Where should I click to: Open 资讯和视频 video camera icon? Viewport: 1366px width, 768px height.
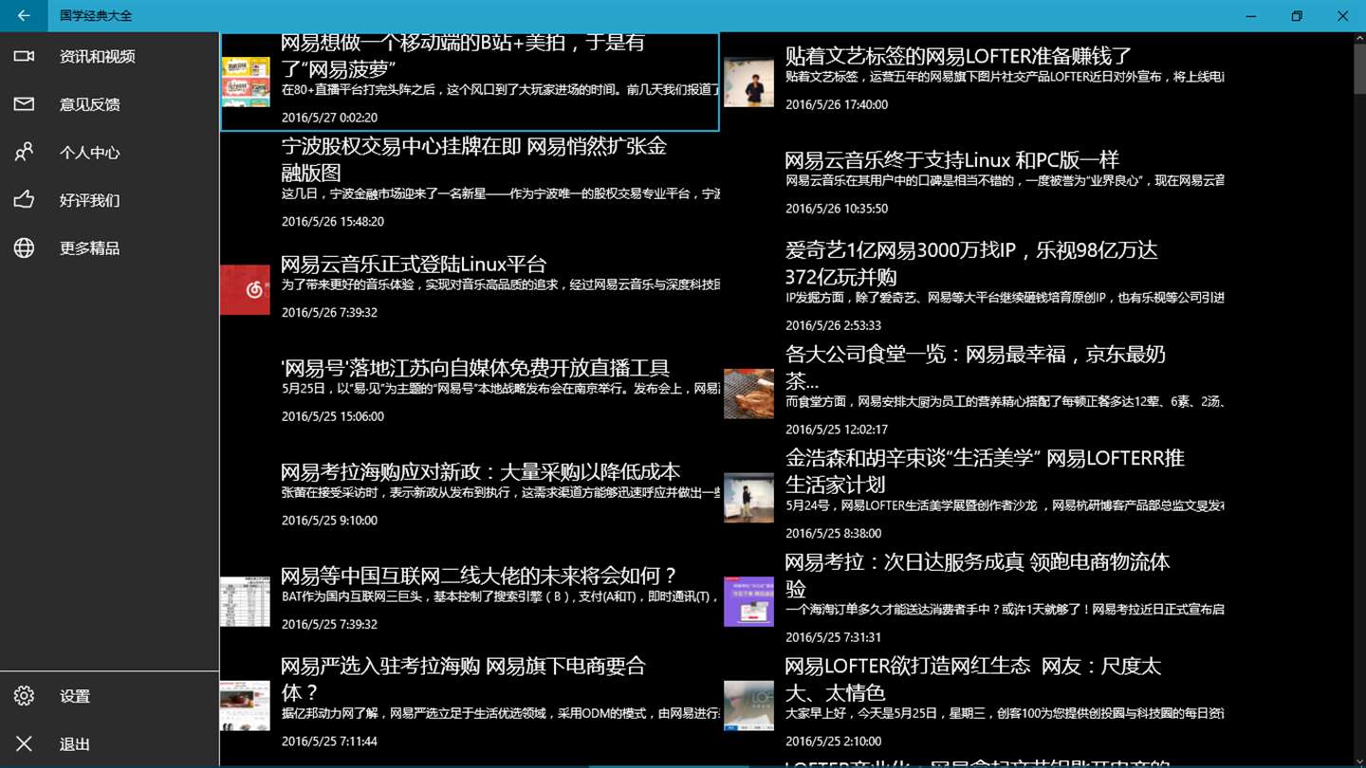click(x=24, y=56)
